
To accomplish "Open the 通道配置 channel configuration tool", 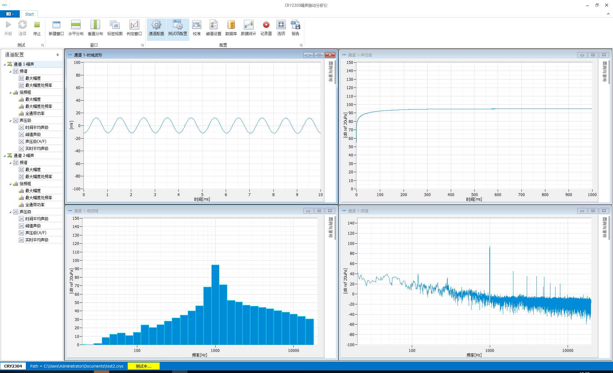I will [156, 28].
